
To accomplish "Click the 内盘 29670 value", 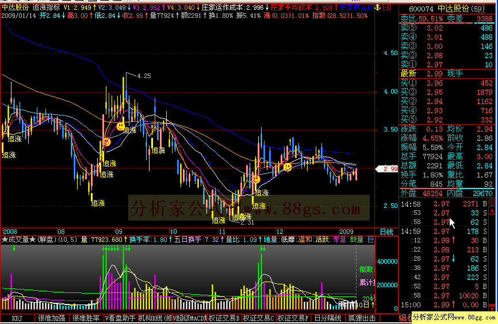I will 482,193.
